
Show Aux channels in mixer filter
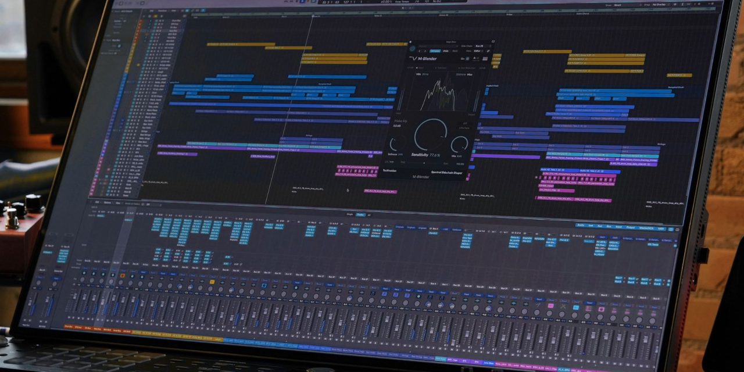(x=600, y=226)
